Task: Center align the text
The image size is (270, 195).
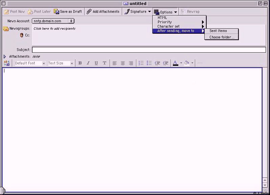Action: (x=123, y=63)
